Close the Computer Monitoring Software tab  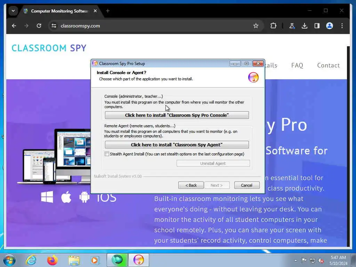click(95, 11)
